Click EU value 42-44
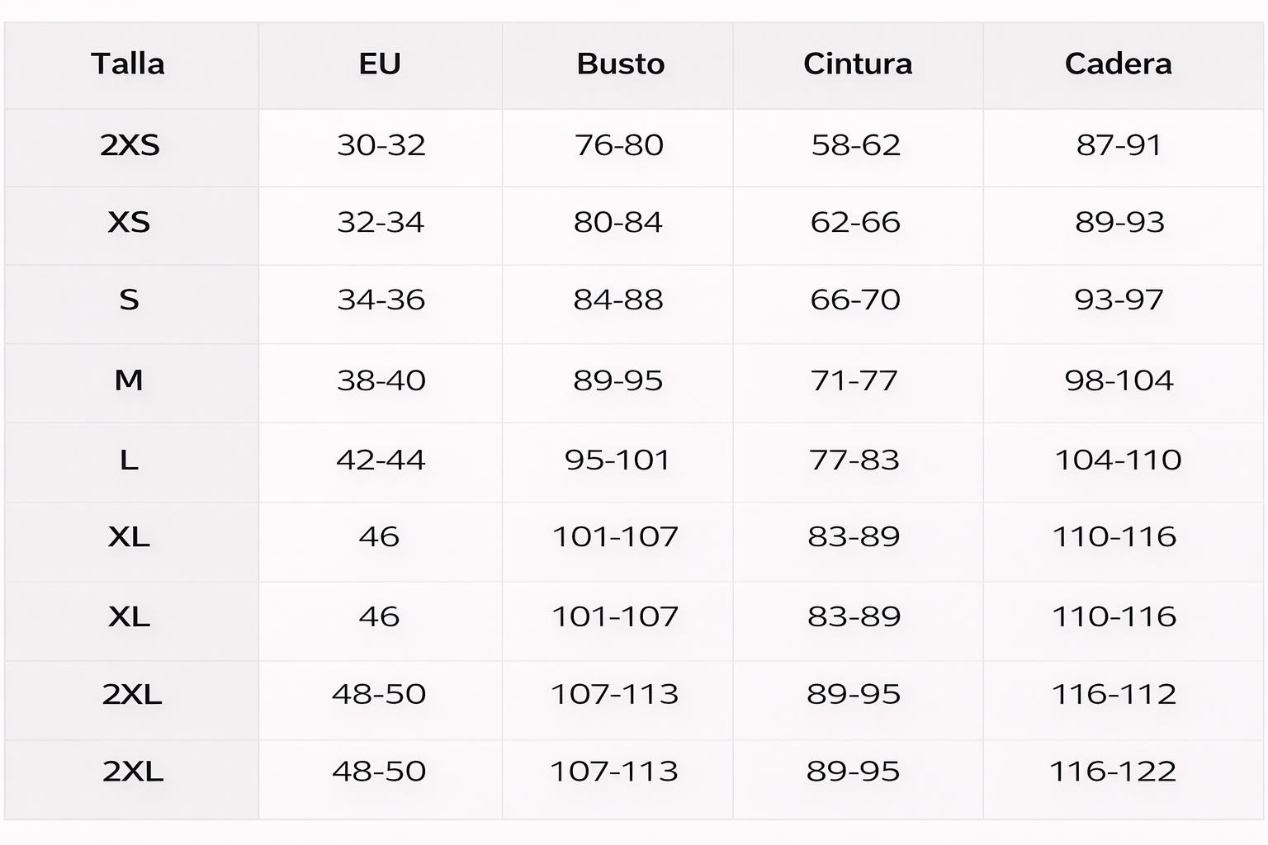The image size is (1268, 845). coord(381,460)
